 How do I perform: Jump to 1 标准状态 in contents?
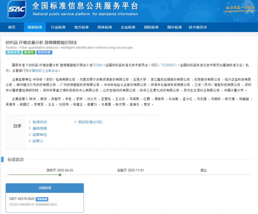pos(38,122)
